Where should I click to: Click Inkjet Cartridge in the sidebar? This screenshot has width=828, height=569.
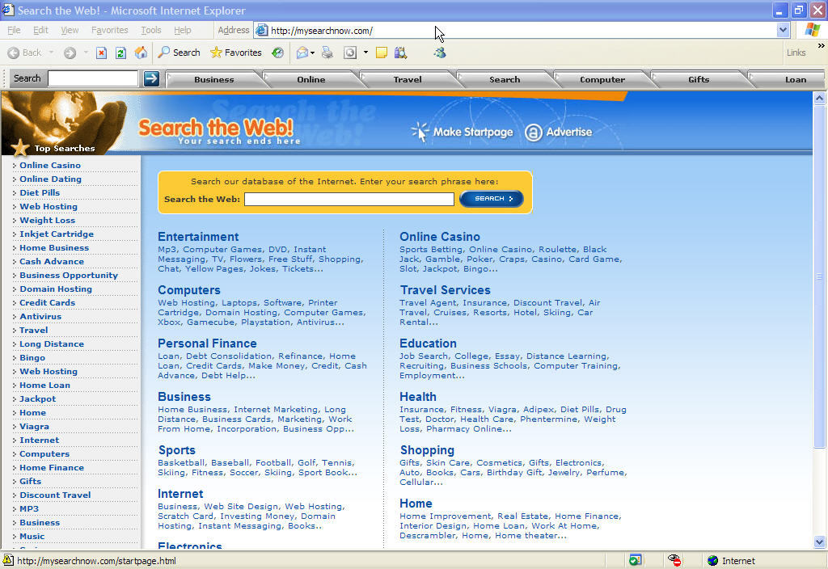pyautogui.click(x=57, y=234)
